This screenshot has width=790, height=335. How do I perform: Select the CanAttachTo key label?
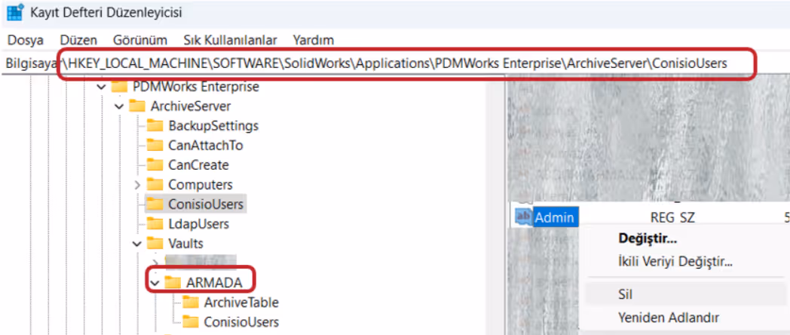[206, 146]
